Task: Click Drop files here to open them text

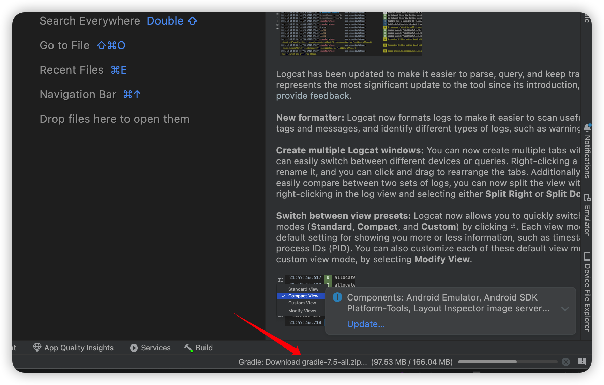Action: (x=115, y=119)
